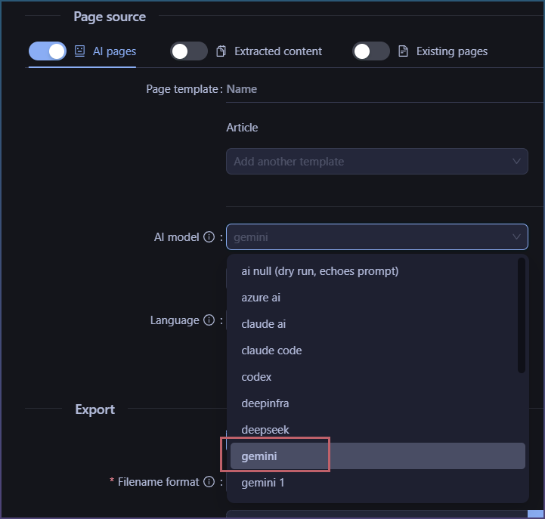The width and height of the screenshot is (545, 519).
Task: Open the Filename format info icon
Action: [209, 482]
